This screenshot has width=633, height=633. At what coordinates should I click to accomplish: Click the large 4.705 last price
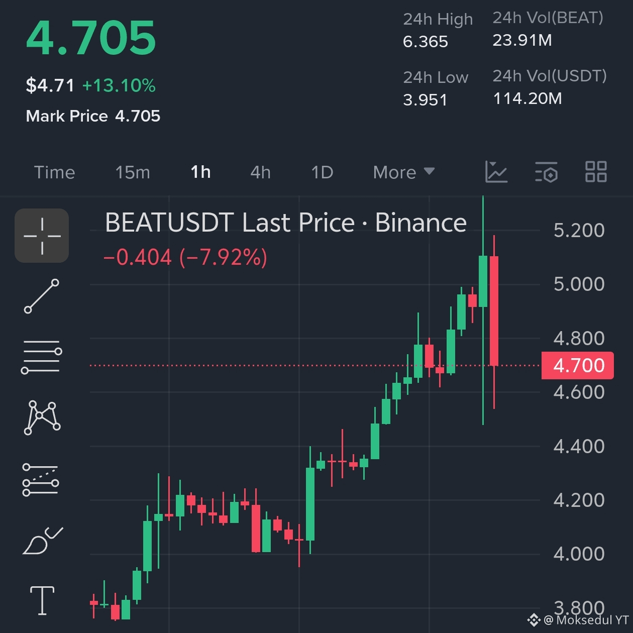[x=91, y=38]
